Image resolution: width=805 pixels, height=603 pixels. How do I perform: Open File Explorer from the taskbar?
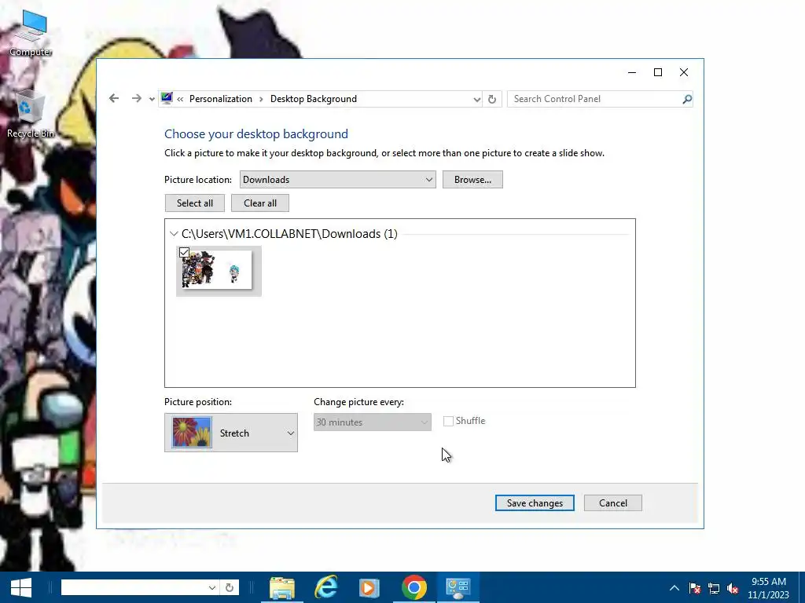click(282, 587)
